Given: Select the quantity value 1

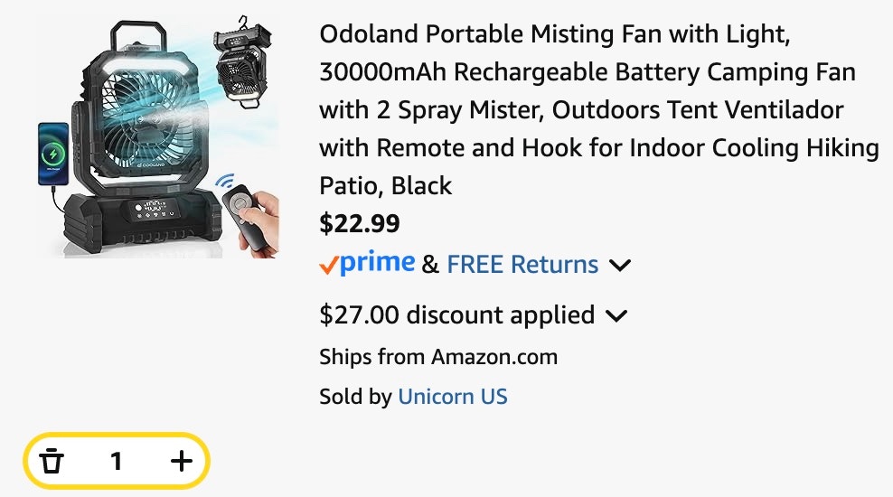Looking at the screenshot, I should pos(117,461).
